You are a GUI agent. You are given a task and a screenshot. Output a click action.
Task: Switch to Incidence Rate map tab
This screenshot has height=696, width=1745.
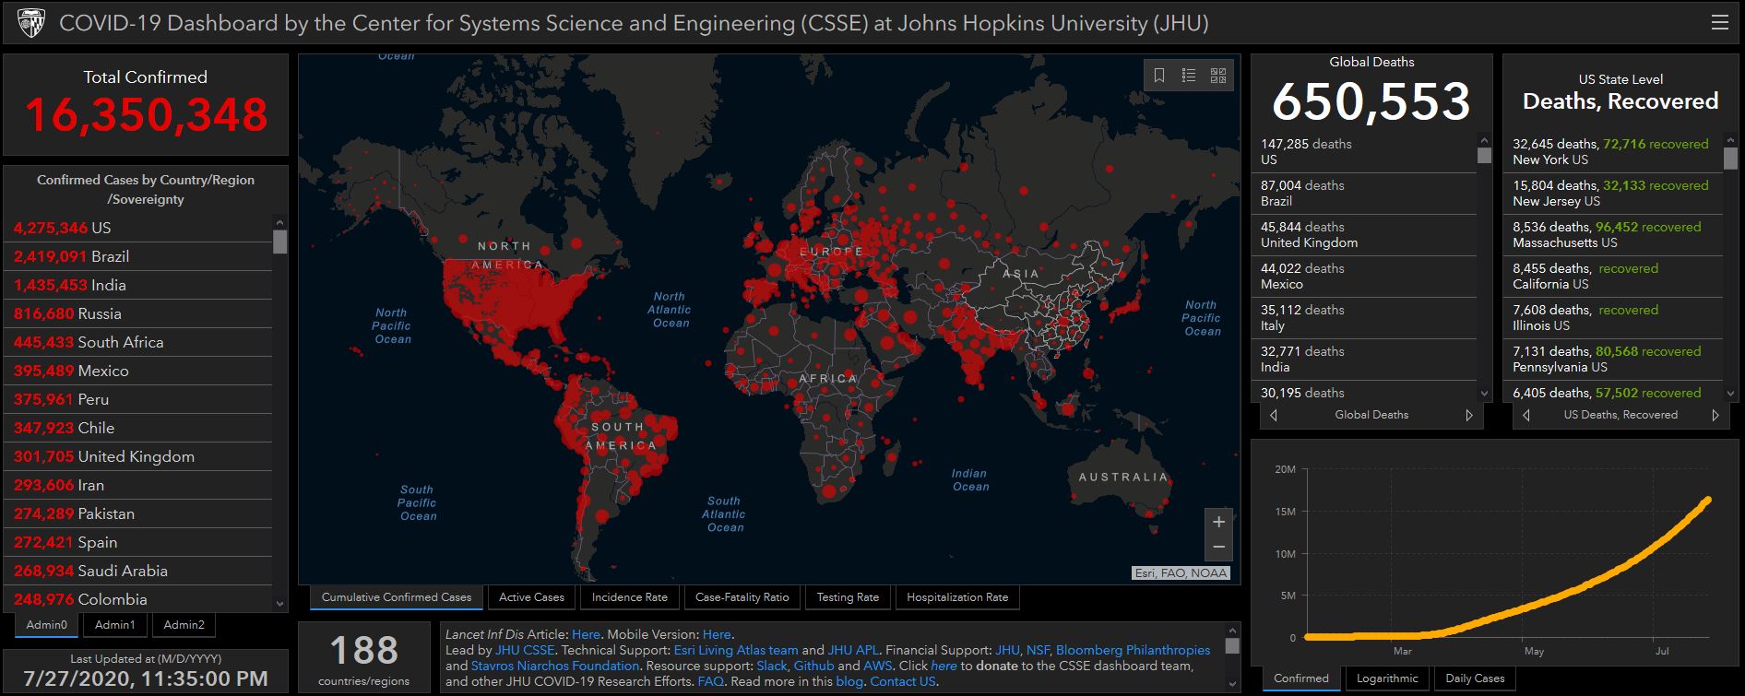click(x=630, y=597)
